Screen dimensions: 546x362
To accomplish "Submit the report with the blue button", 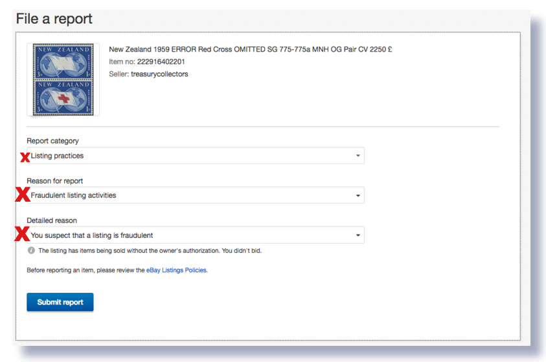I will pyautogui.click(x=60, y=302).
